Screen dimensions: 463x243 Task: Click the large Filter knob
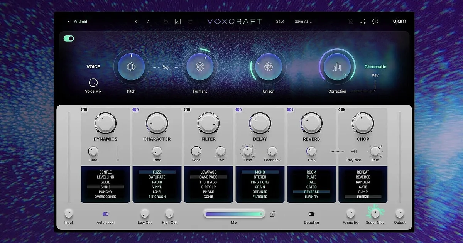[208, 123]
